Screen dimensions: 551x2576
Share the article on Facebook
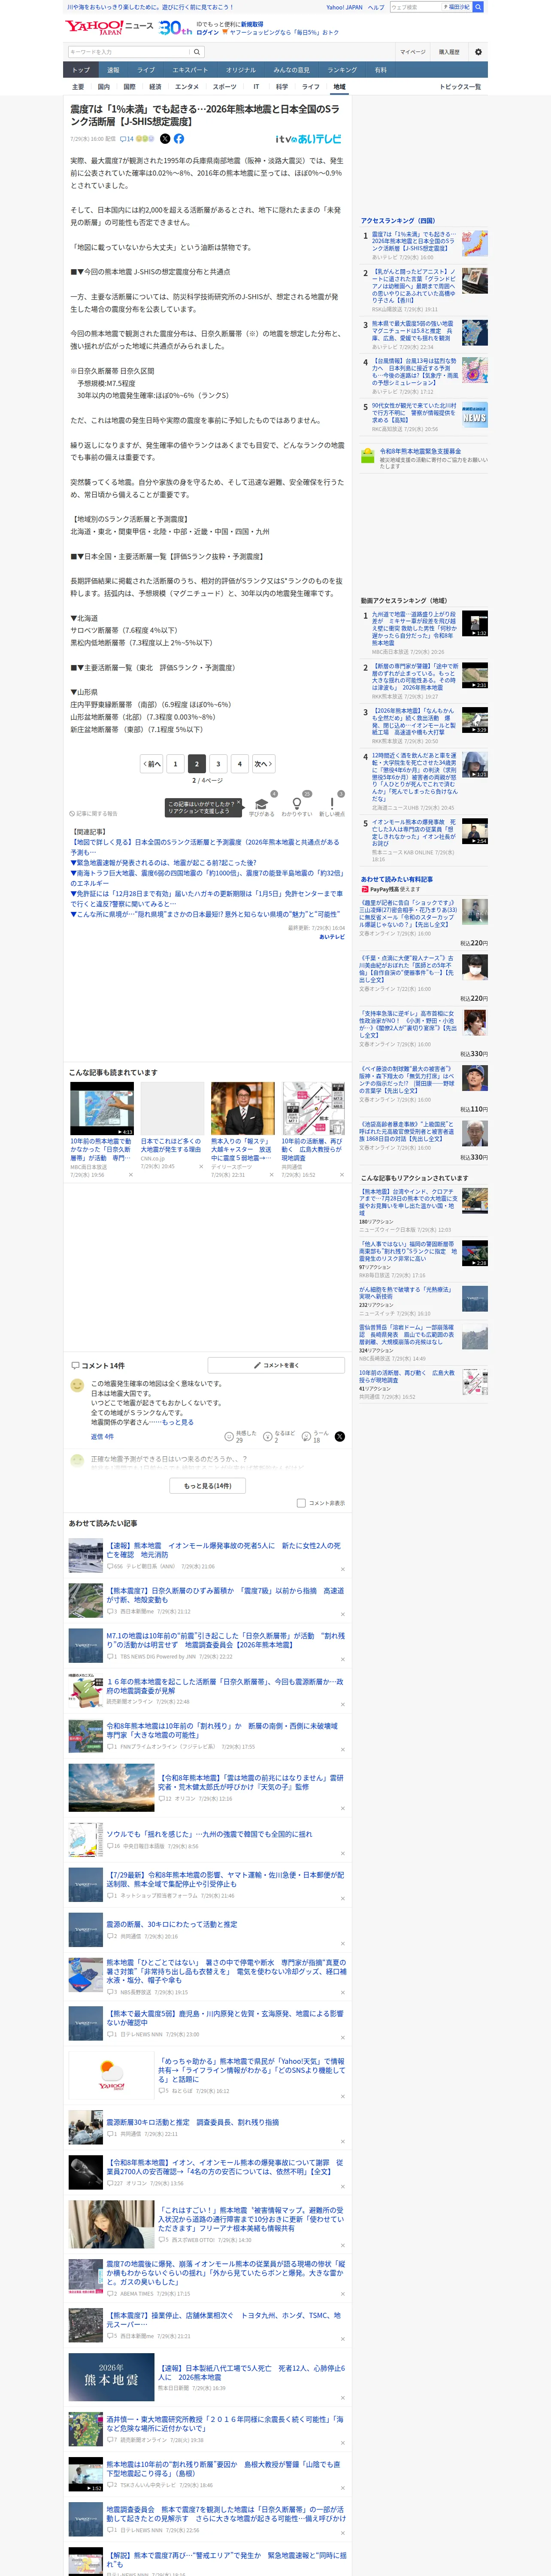point(179,139)
